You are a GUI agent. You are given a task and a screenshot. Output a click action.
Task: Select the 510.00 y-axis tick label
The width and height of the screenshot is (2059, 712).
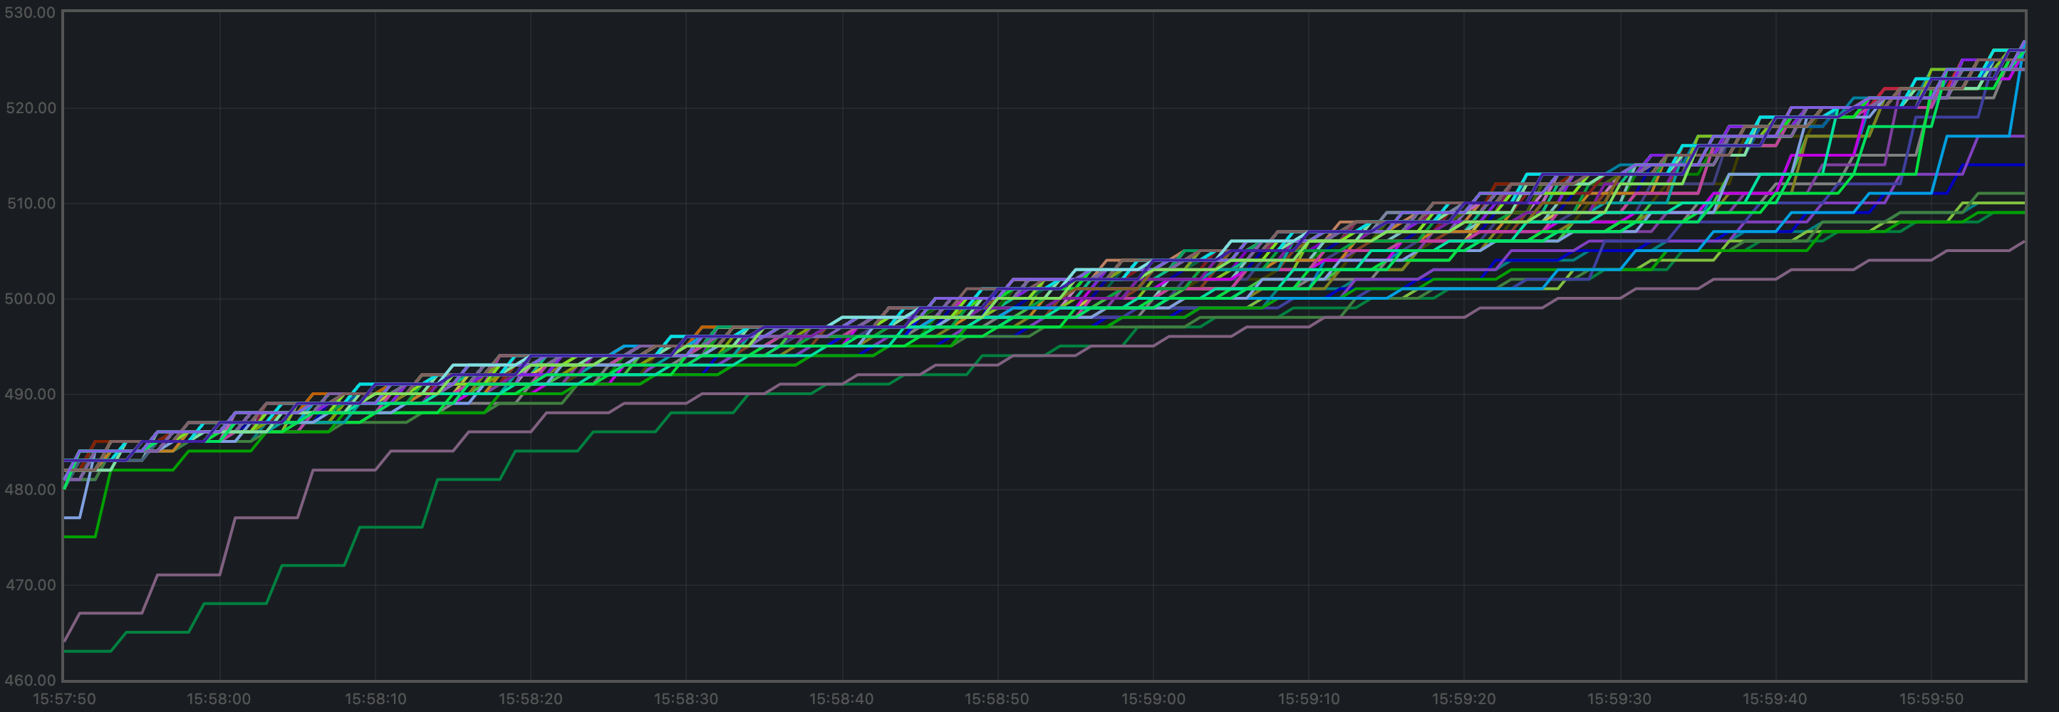coord(31,203)
